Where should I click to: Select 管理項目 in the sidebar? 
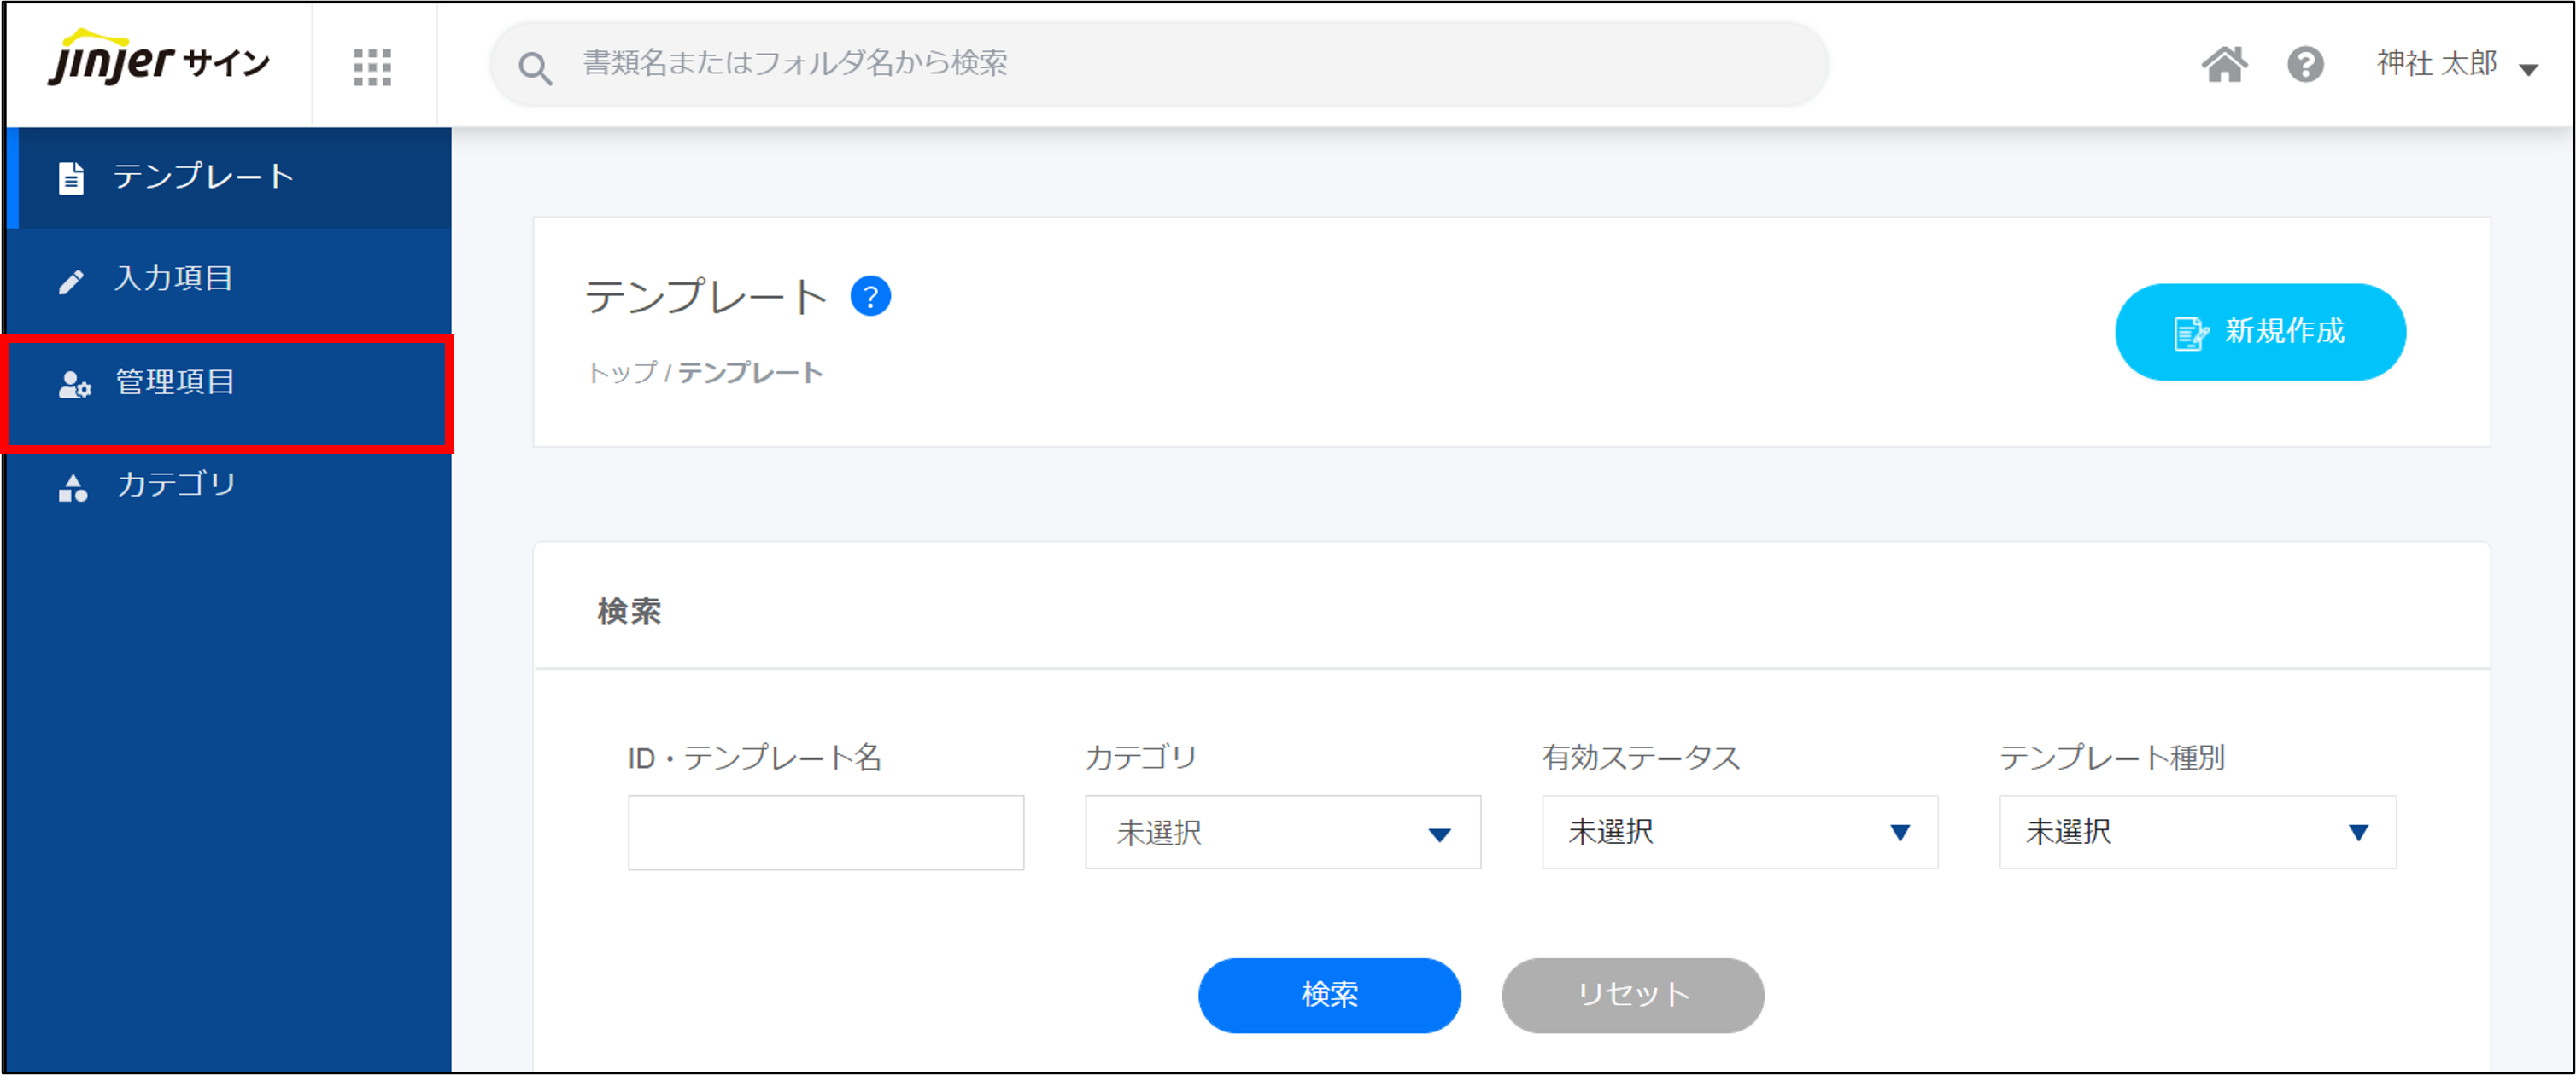coord(176,382)
